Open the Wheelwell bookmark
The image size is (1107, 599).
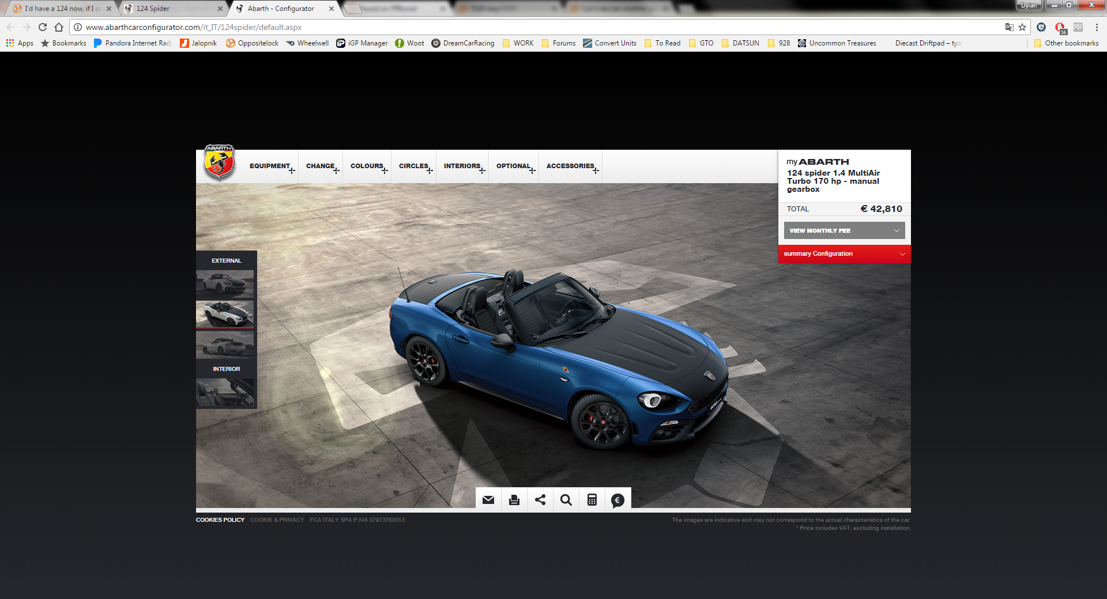tap(307, 43)
